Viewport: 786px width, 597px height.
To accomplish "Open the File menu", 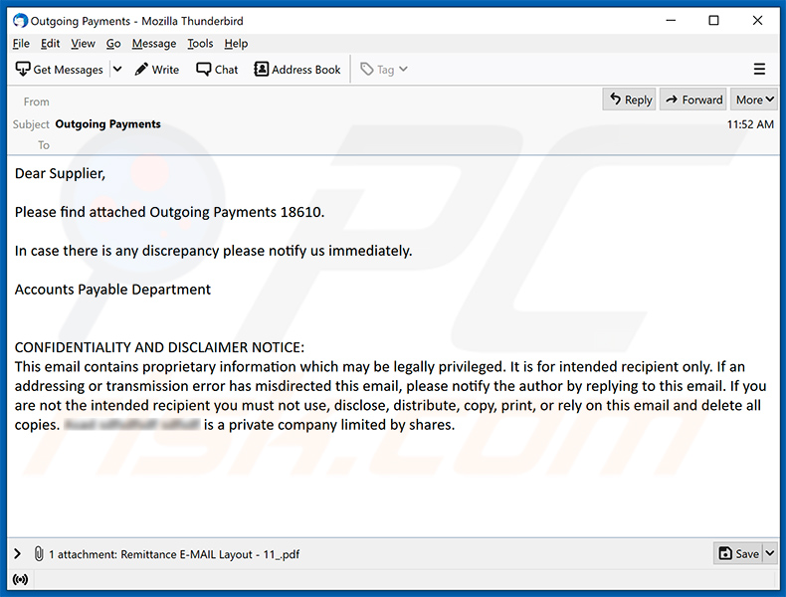I will (21, 44).
